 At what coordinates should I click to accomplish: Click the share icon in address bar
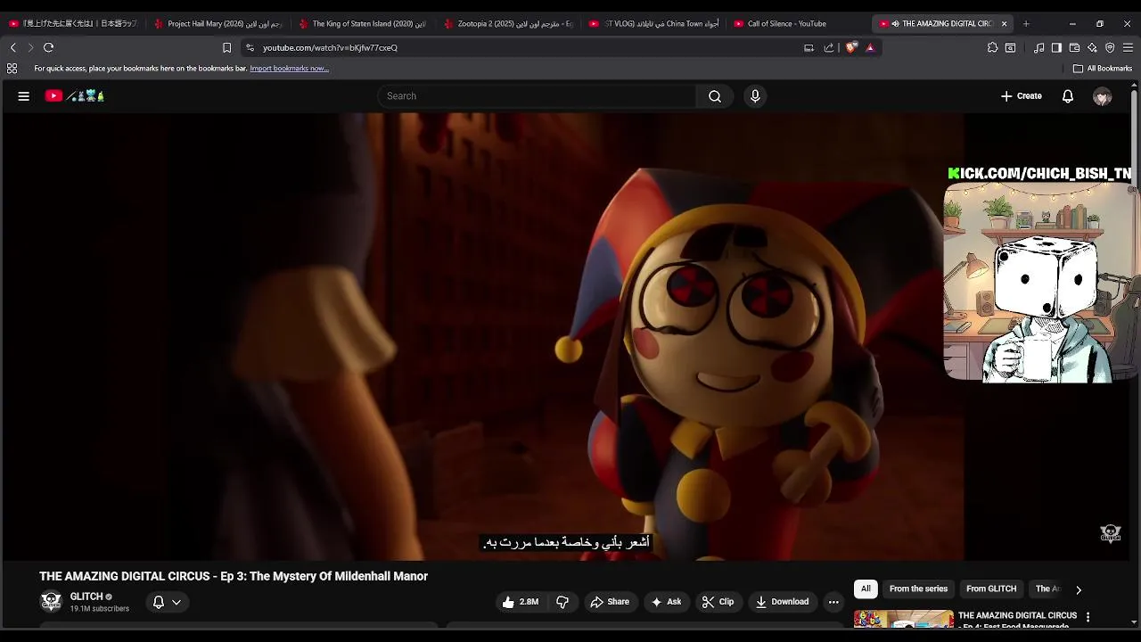click(829, 48)
